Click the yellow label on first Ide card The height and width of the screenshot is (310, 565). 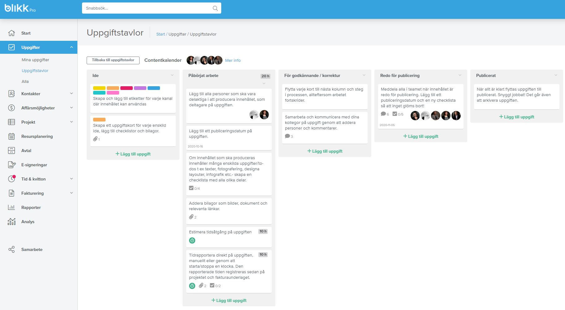[x=99, y=88]
